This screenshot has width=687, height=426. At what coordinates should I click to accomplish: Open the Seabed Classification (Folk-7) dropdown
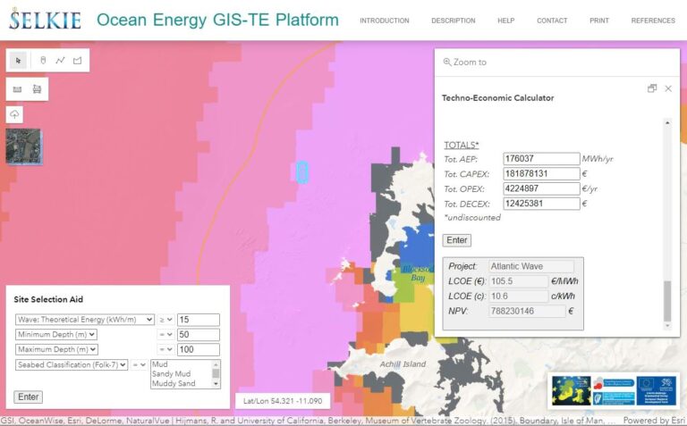[72, 364]
